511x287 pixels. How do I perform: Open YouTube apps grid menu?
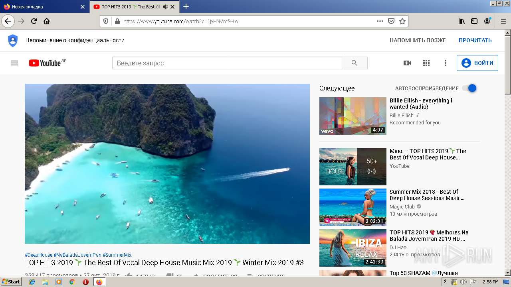(426, 63)
